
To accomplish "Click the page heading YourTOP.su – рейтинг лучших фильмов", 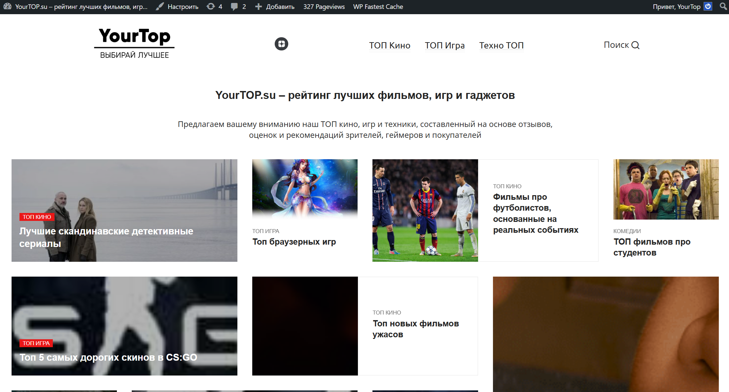I will [365, 95].
